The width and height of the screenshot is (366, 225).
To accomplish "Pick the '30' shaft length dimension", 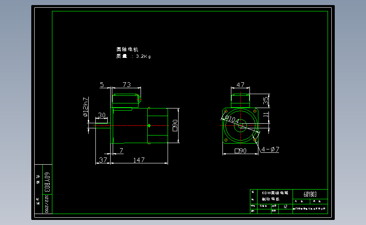I will (x=102, y=115).
